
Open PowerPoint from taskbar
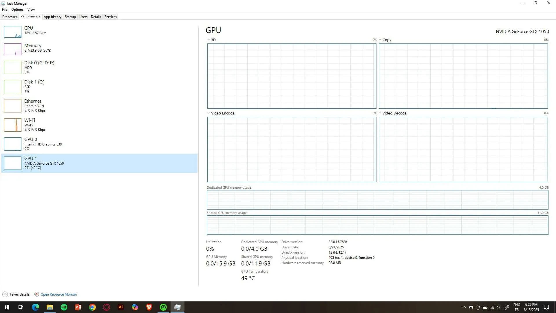point(78,307)
